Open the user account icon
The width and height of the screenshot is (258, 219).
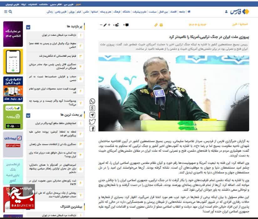pyautogui.click(x=226, y=12)
